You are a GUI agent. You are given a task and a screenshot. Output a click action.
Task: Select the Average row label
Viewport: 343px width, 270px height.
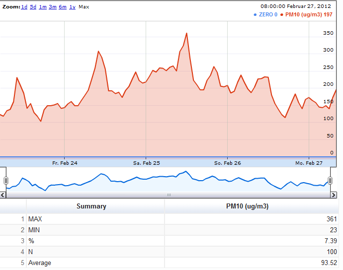coord(40,263)
